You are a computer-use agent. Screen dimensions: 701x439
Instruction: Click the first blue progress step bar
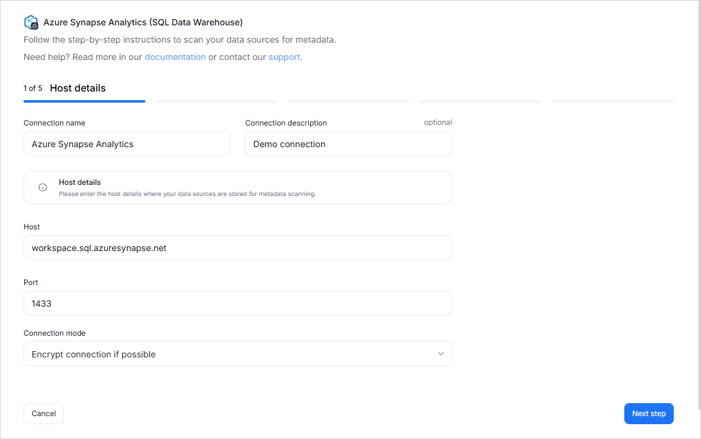pyautogui.click(x=84, y=101)
